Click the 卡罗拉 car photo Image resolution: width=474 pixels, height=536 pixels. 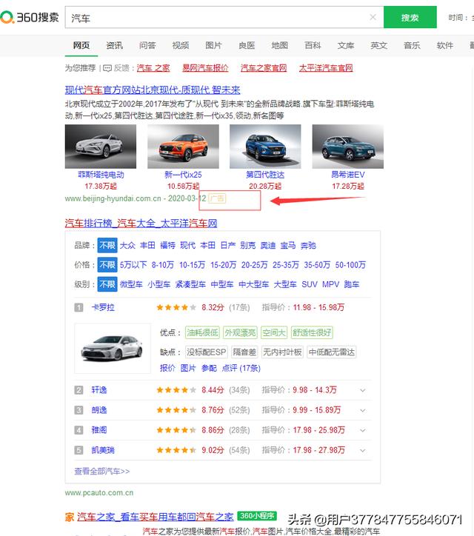(113, 349)
